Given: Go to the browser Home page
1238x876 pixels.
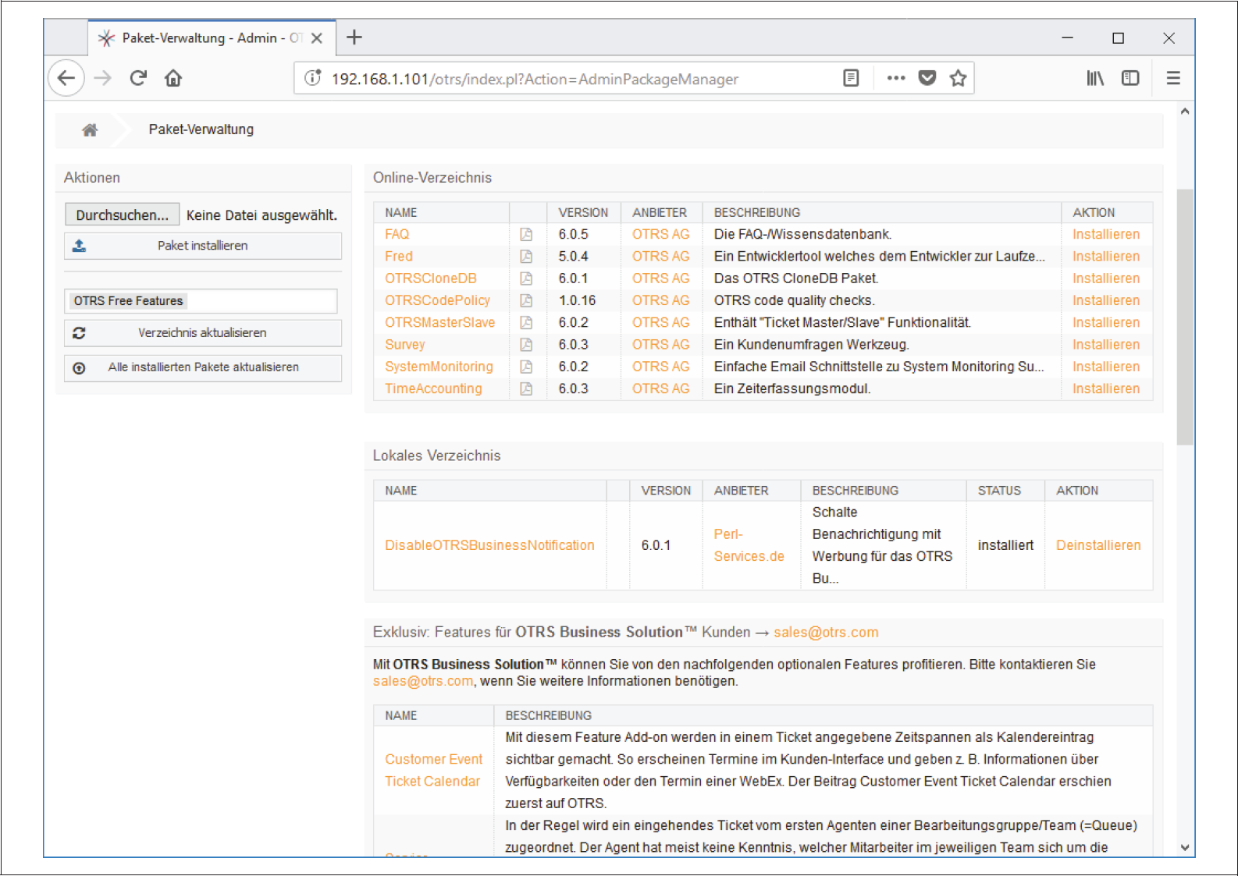Looking at the screenshot, I should click(173, 78).
